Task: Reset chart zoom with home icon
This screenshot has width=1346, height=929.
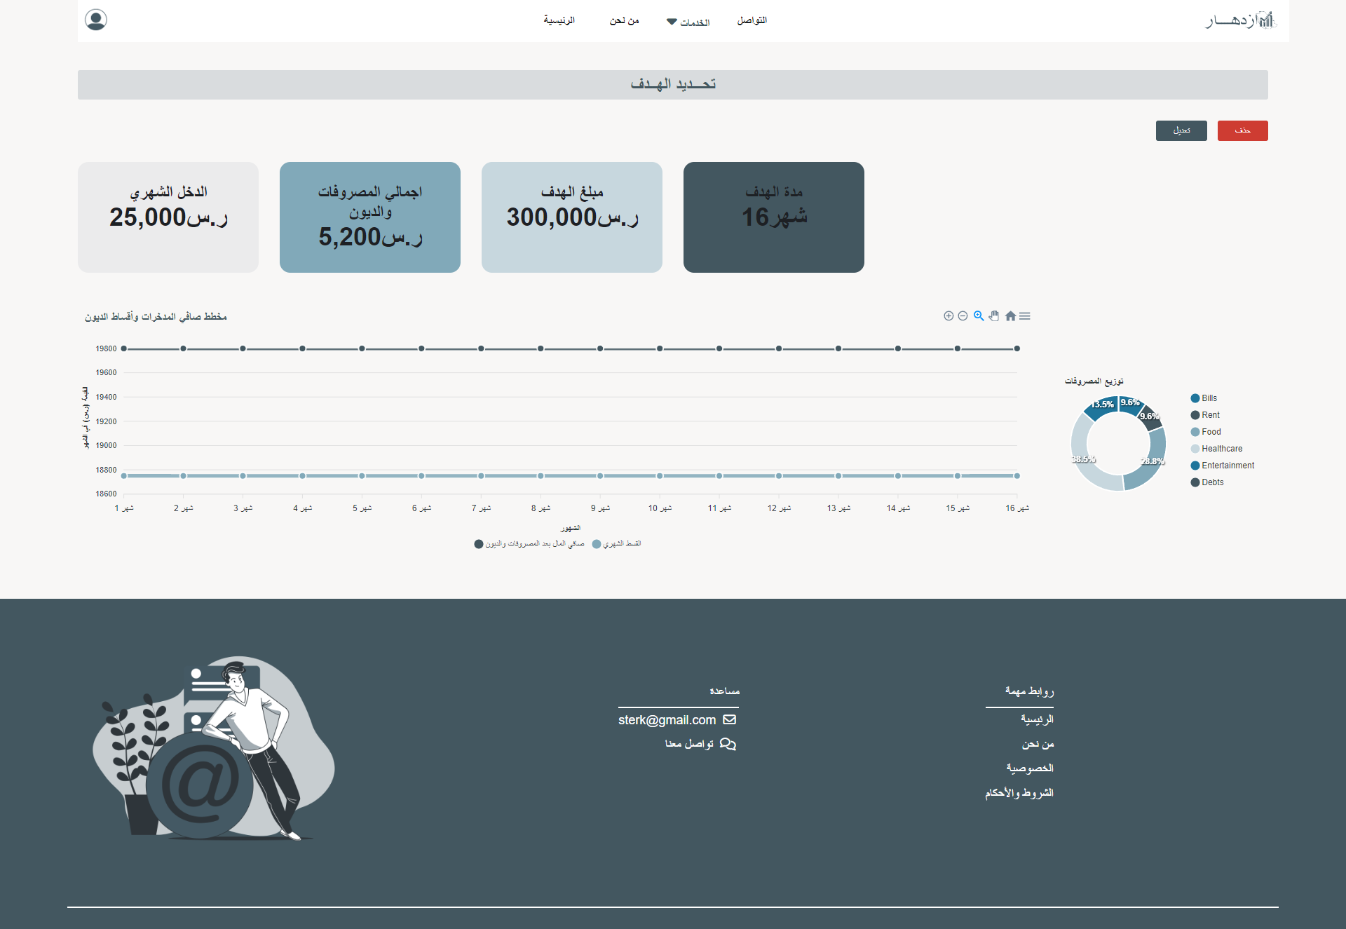Action: (1010, 316)
